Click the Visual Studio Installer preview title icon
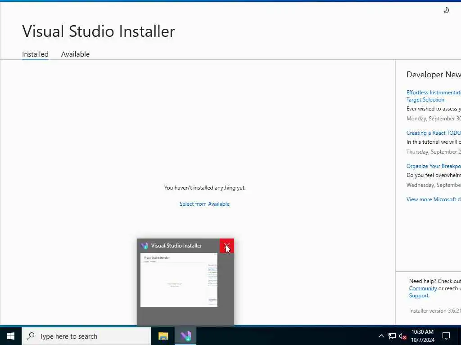This screenshot has height=345, width=461. pyautogui.click(x=145, y=246)
